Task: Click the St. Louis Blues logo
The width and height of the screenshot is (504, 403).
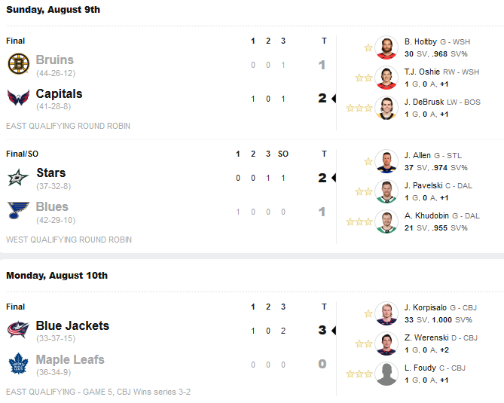Action: pyautogui.click(x=18, y=210)
